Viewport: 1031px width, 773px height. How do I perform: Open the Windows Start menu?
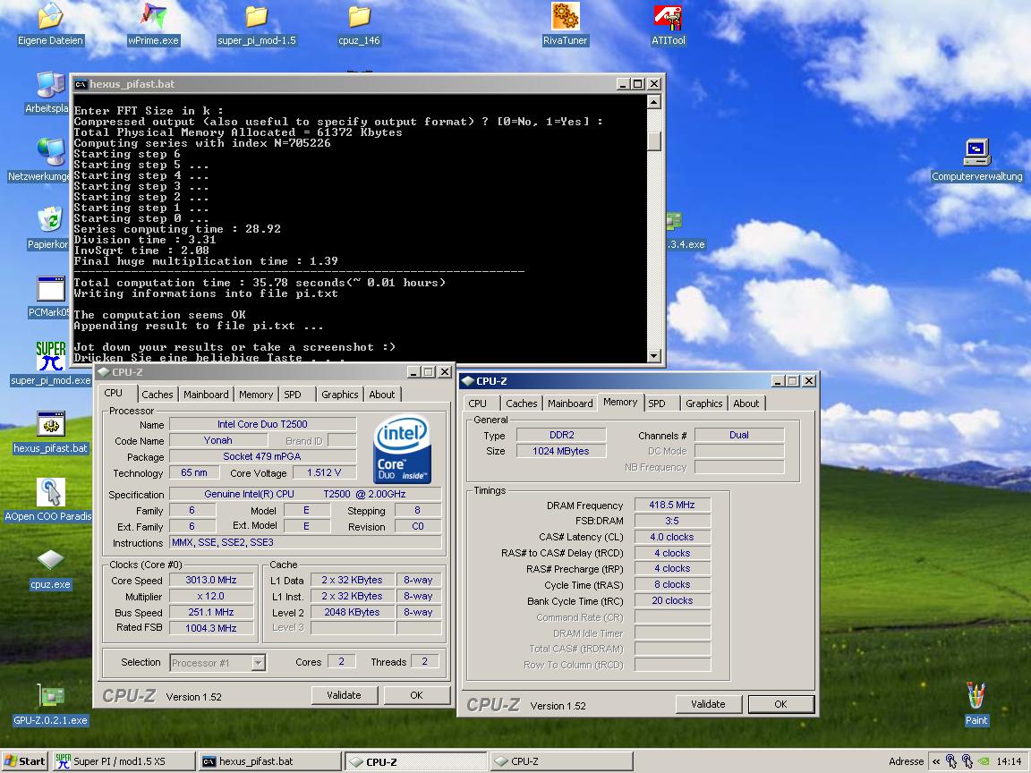(26, 761)
